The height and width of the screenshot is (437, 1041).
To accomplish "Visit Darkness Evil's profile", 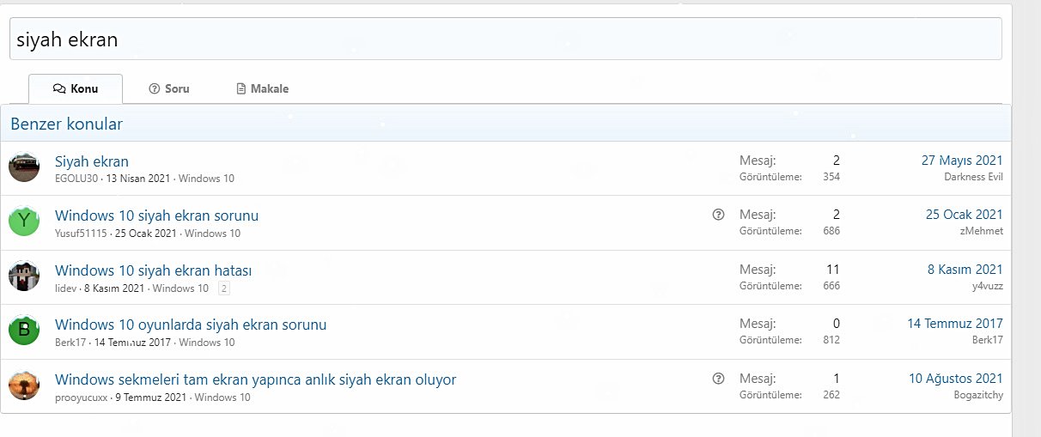I will tap(973, 177).
